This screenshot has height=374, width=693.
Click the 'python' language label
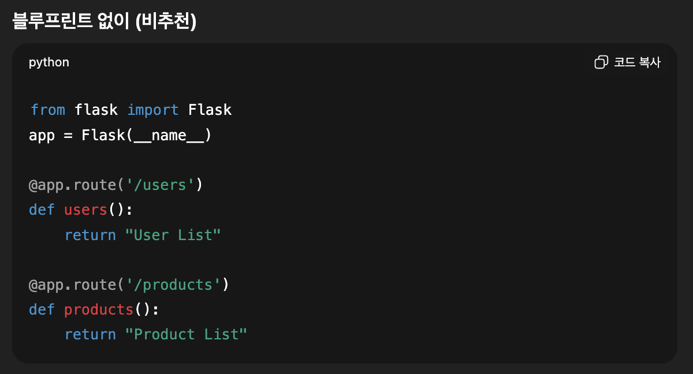point(49,62)
